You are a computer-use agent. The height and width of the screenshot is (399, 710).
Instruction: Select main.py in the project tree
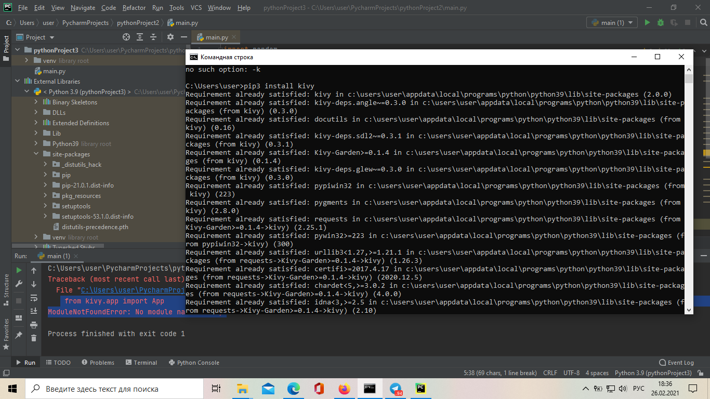(54, 71)
